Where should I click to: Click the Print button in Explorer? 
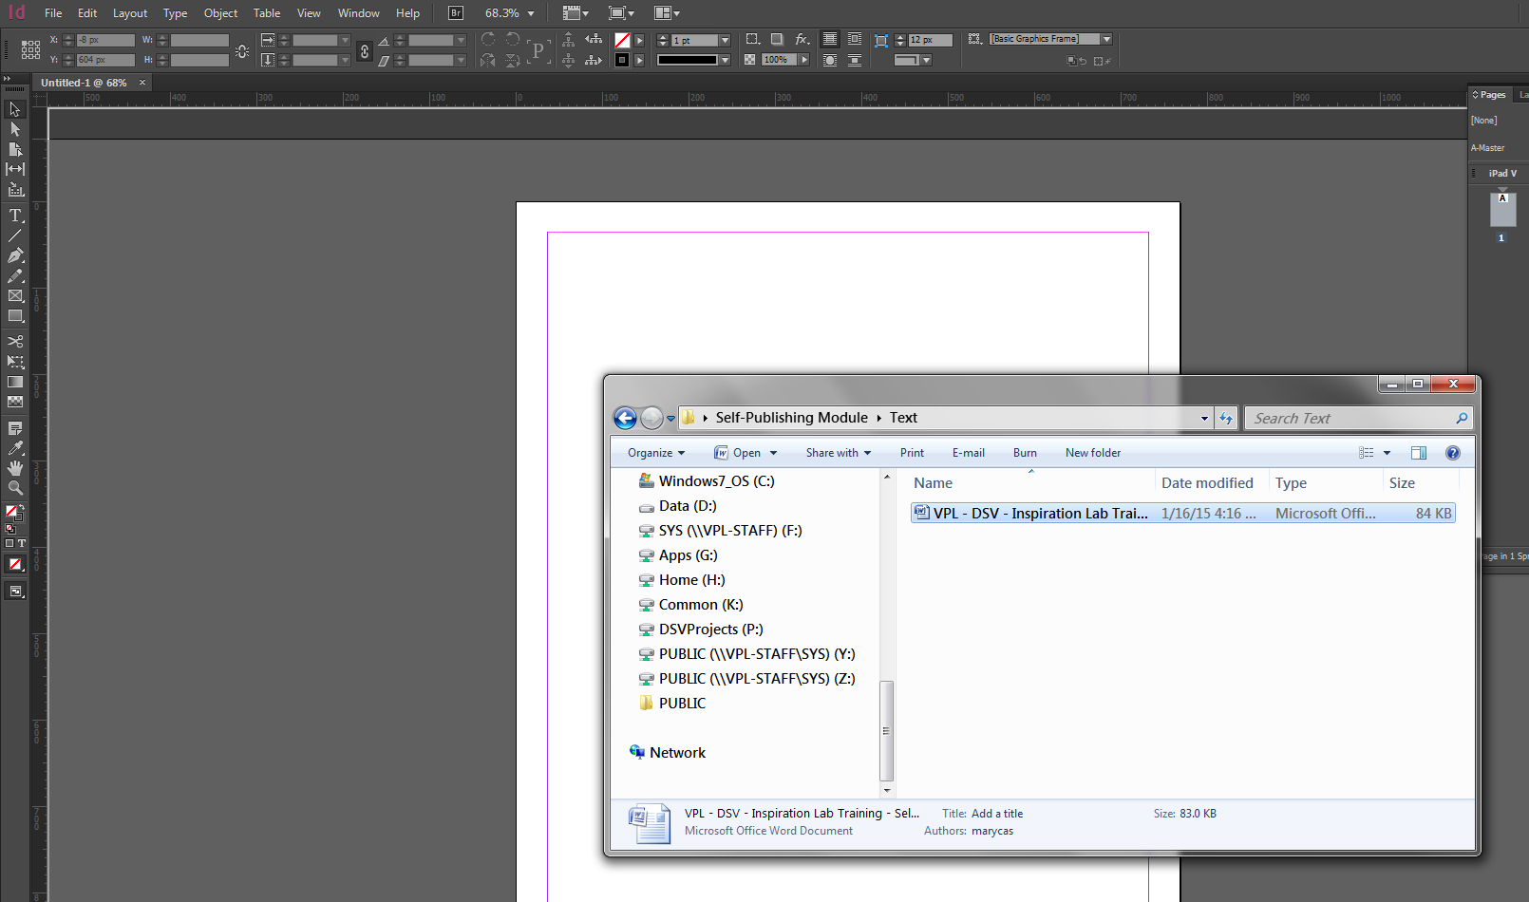tap(912, 453)
